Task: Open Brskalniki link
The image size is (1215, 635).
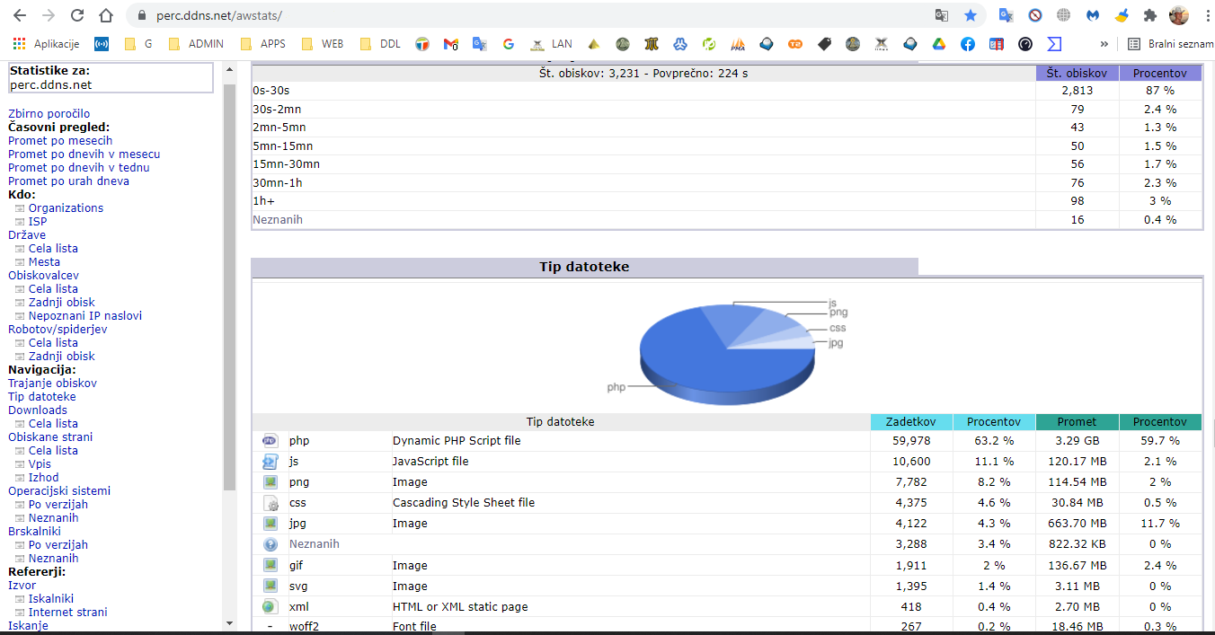Action: point(35,531)
